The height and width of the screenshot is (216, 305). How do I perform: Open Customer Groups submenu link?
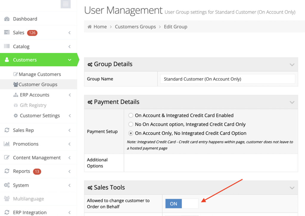(x=38, y=84)
